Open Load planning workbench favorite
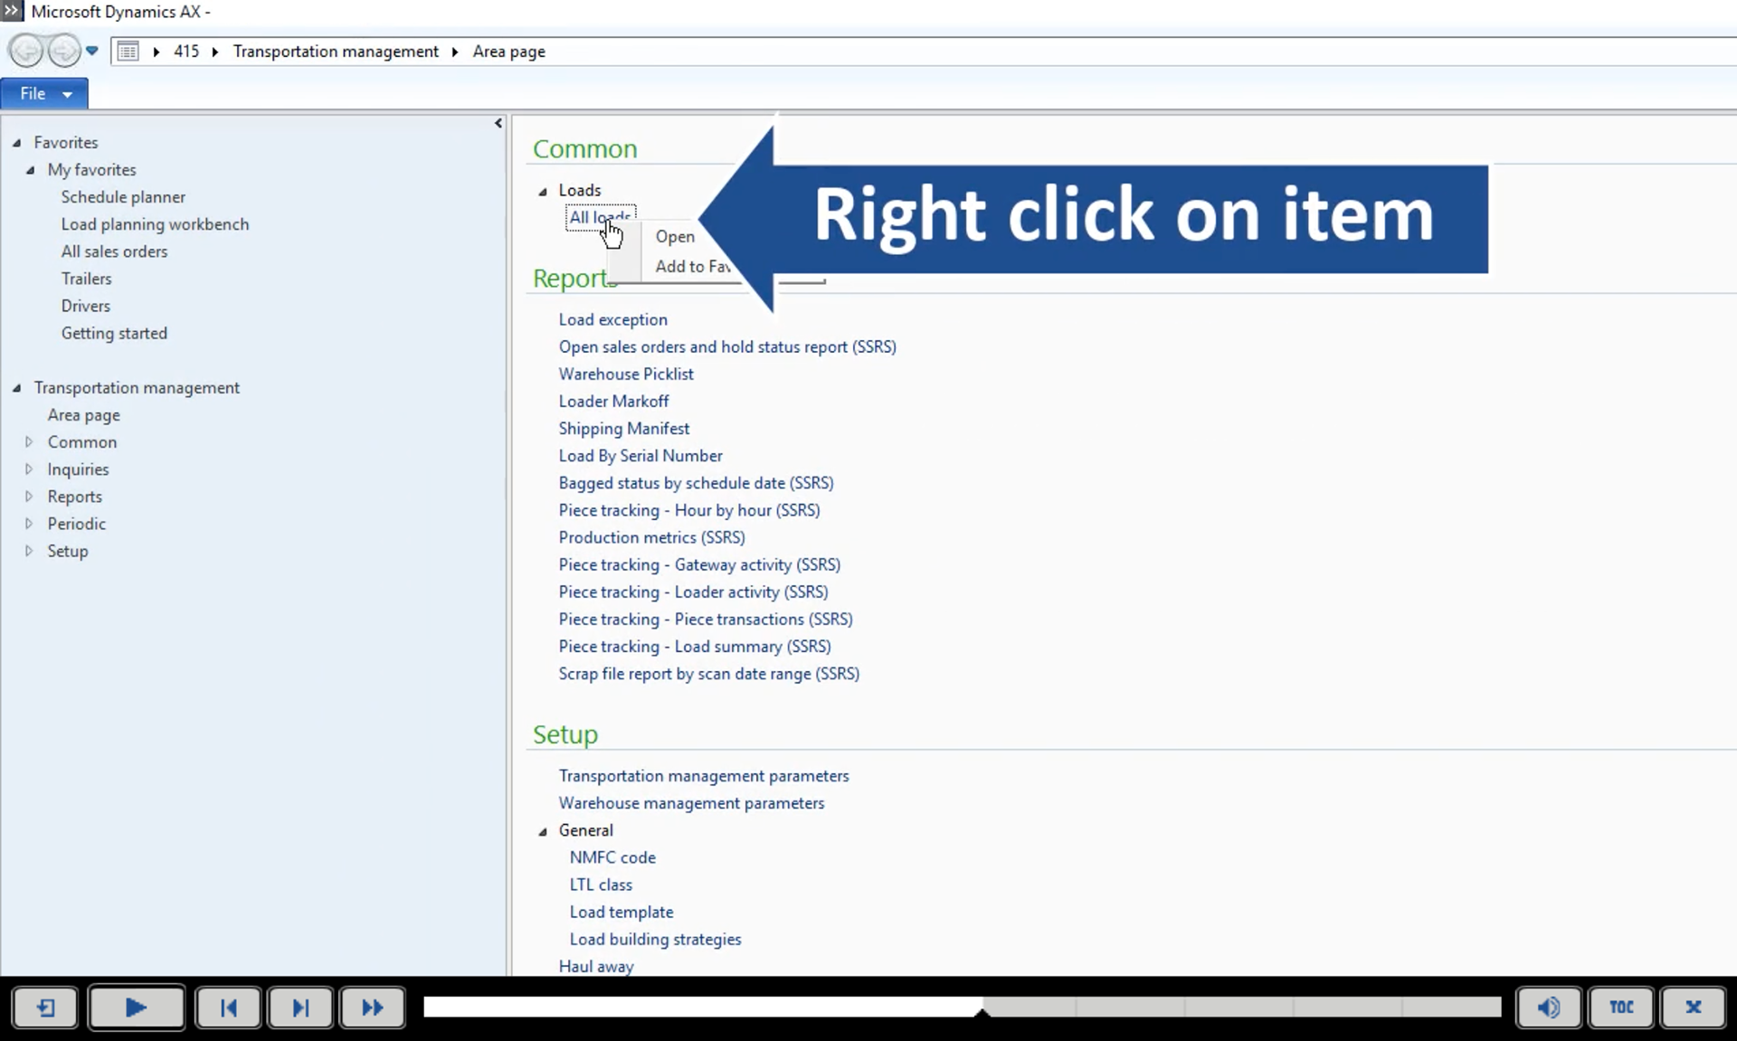Image resolution: width=1737 pixels, height=1041 pixels. coord(155,224)
